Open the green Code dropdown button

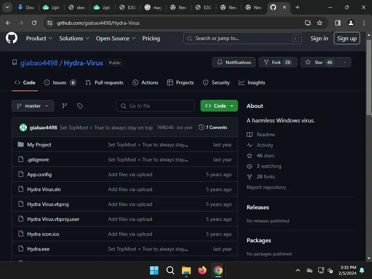(x=219, y=106)
